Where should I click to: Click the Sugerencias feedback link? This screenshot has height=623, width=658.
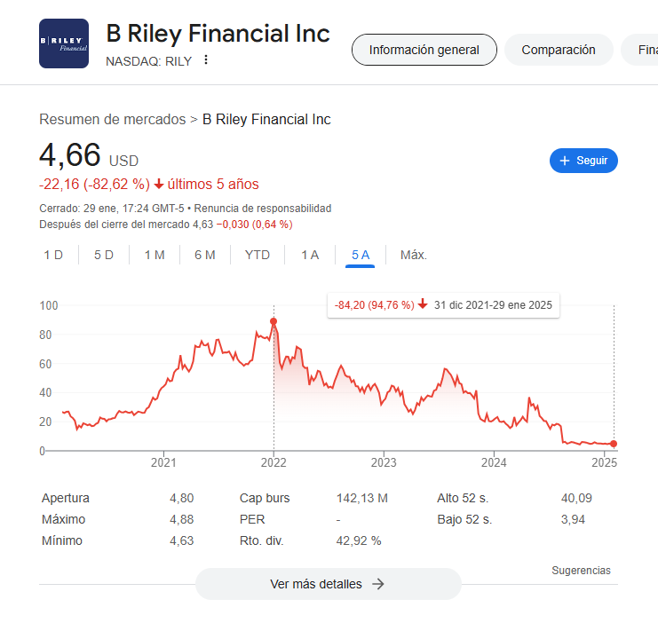[x=581, y=571]
